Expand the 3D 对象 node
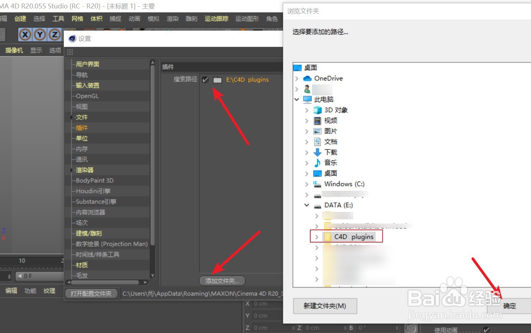Viewport: 531px width, 333px height. (306, 110)
